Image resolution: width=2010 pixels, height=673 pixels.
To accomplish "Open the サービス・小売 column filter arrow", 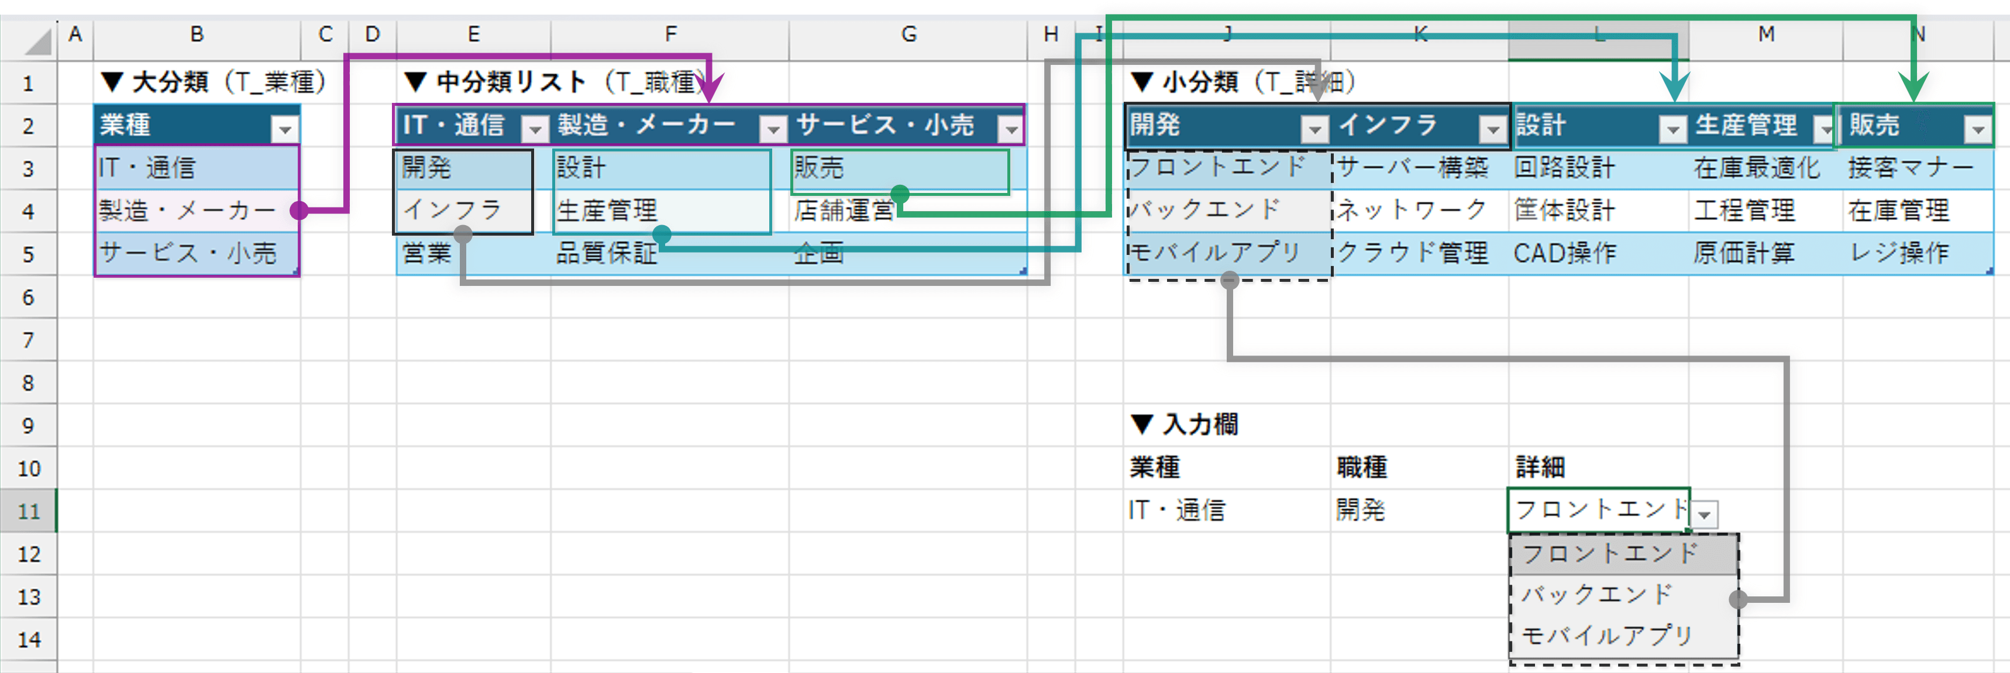I will tap(1011, 129).
